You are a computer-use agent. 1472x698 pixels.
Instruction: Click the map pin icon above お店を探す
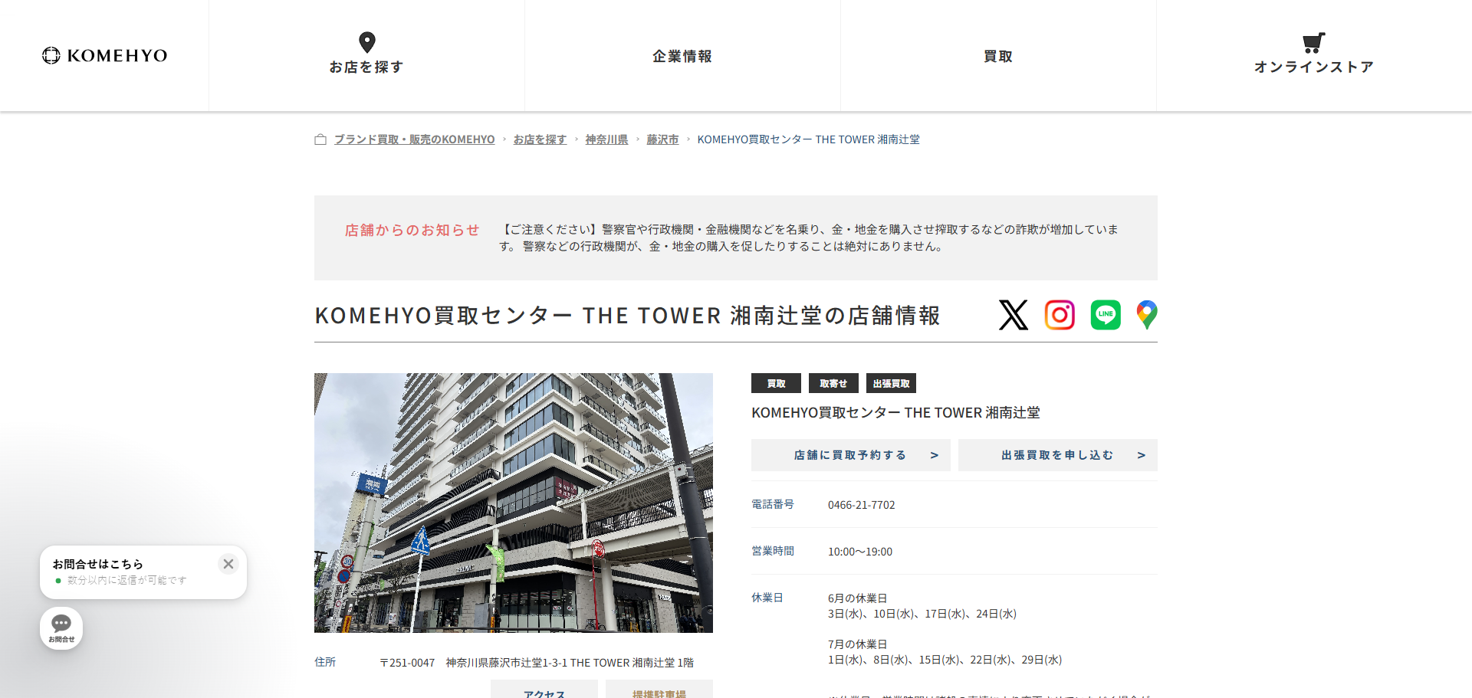point(367,42)
